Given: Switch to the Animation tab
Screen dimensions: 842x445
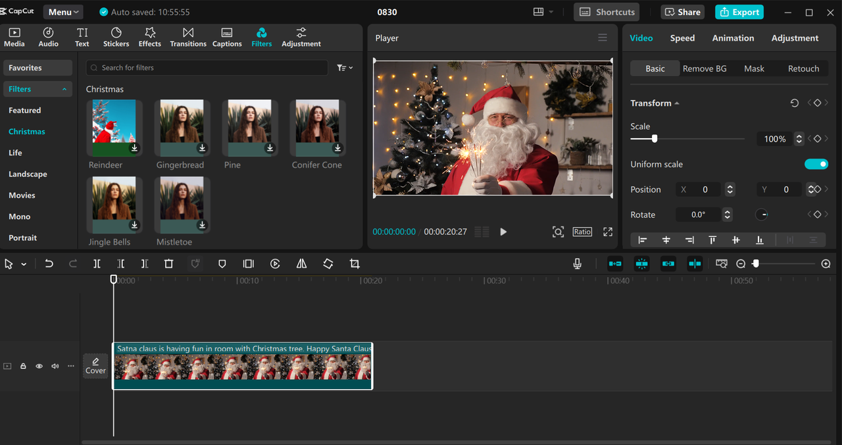Looking at the screenshot, I should tap(733, 38).
